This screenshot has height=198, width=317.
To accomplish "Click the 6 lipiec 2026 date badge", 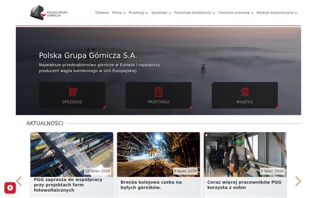I will [272, 171].
